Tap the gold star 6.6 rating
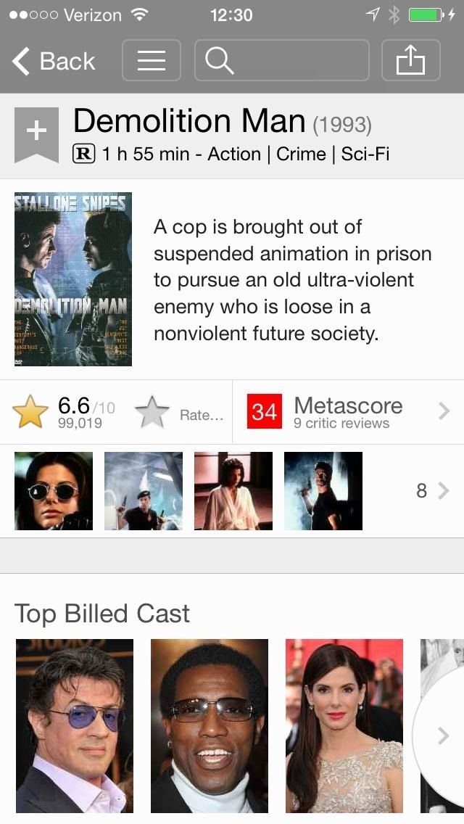Image resolution: width=464 pixels, height=824 pixels. pyautogui.click(x=30, y=411)
